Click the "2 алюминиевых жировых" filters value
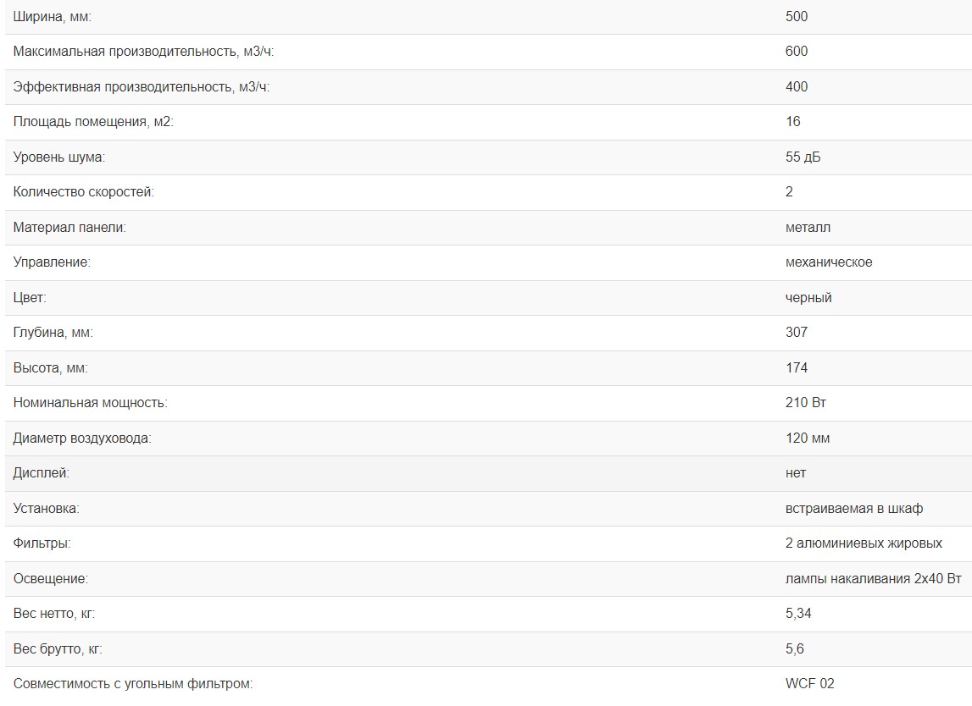 pyautogui.click(x=864, y=543)
